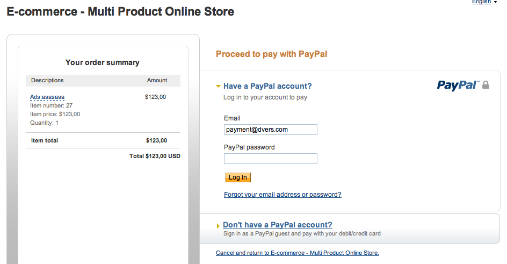The image size is (507, 264).
Task: Click the Item total row label
Action: [45, 140]
